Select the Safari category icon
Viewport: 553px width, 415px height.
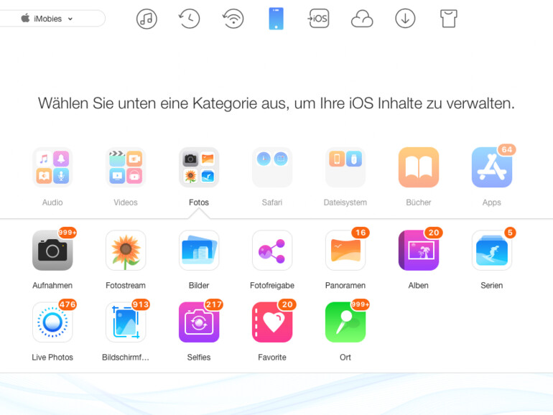(x=272, y=167)
